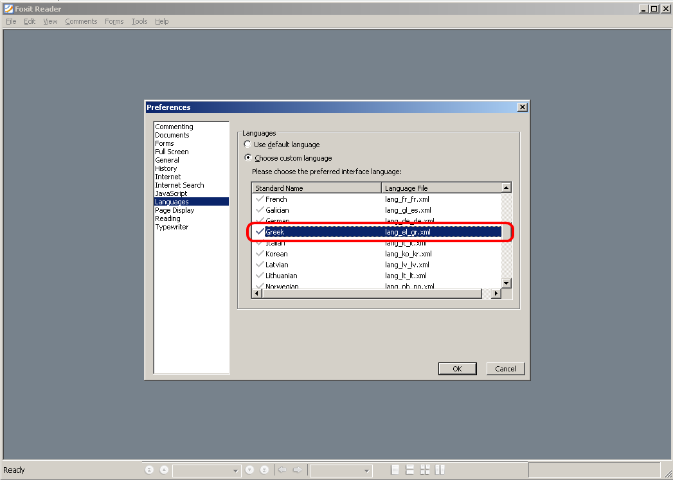The width and height of the screenshot is (673, 480).
Task: Close the Preferences dialog
Action: (x=523, y=107)
